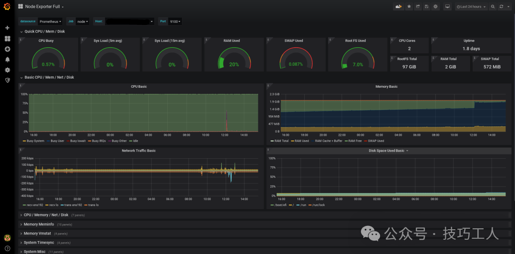This screenshot has height=254, width=515.
Task: Click the zoom out time range icon
Action: [x=493, y=7]
